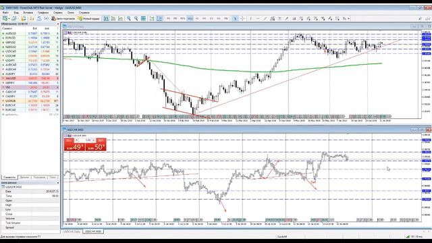432x243 pixels.
Task: Toggle the Navigator panel icon
Action: (39, 18)
